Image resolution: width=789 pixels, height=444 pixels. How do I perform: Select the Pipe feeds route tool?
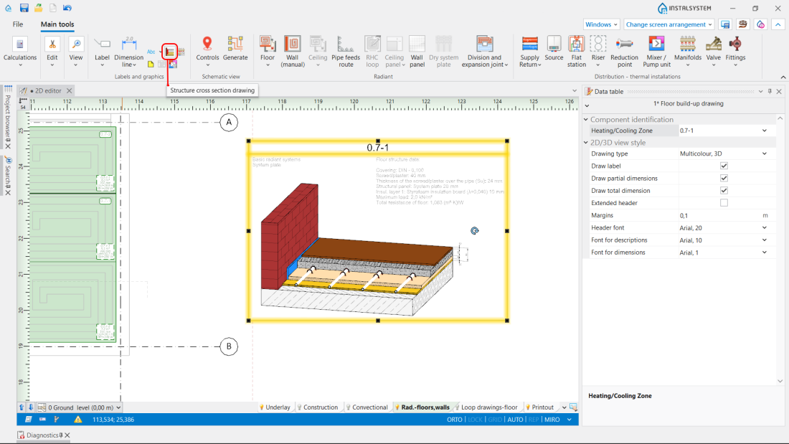pyautogui.click(x=346, y=52)
